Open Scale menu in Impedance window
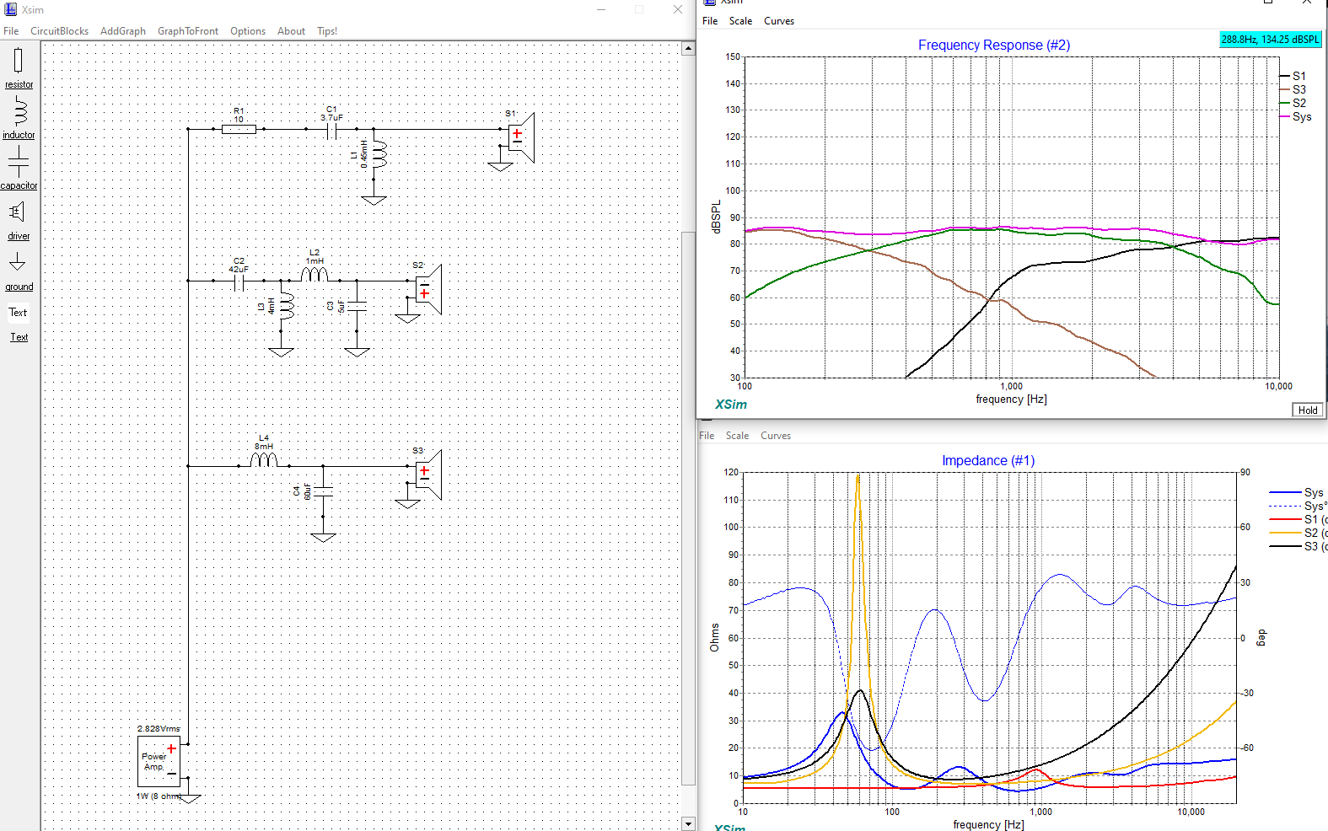The image size is (1328, 831). 737,436
